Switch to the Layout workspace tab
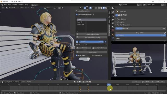The width and height of the screenshot is (167, 94). (34, 5)
